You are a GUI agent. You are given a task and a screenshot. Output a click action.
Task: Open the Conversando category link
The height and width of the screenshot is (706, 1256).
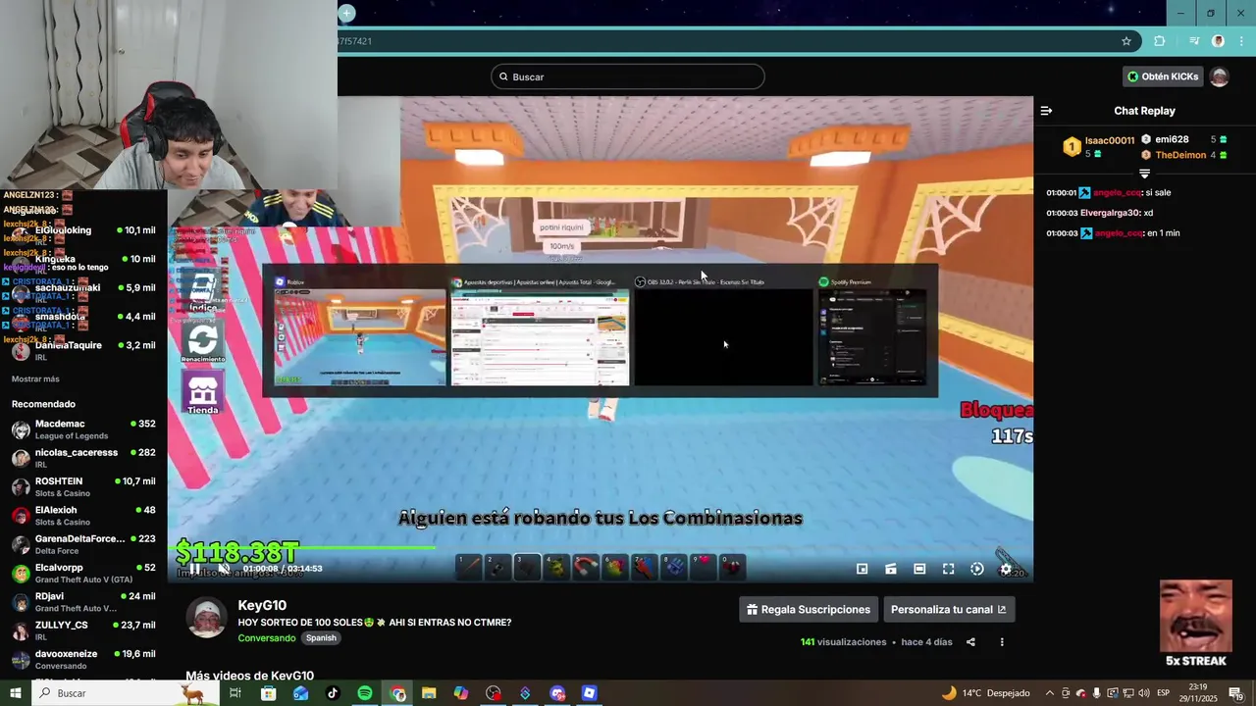[266, 638]
